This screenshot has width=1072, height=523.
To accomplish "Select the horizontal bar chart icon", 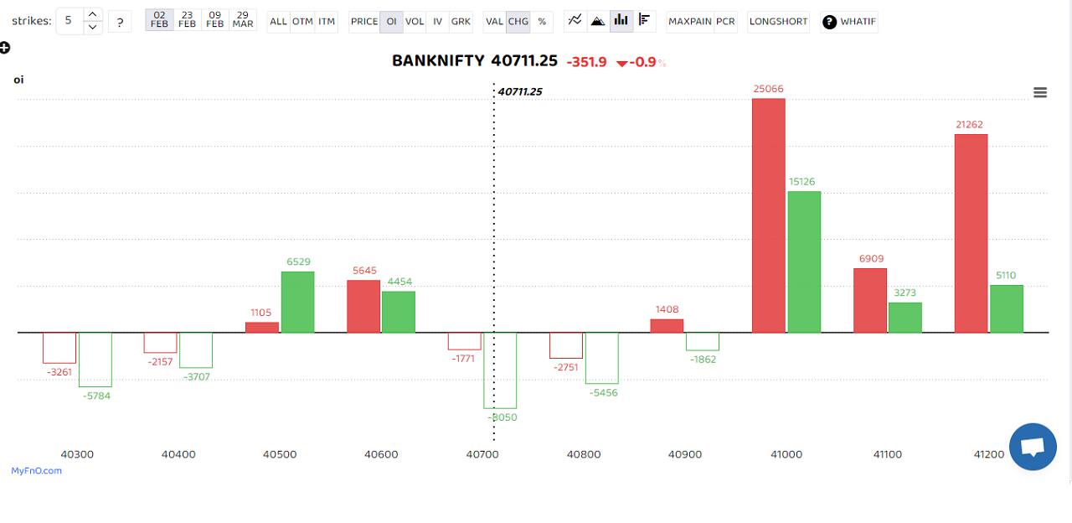I will (644, 22).
